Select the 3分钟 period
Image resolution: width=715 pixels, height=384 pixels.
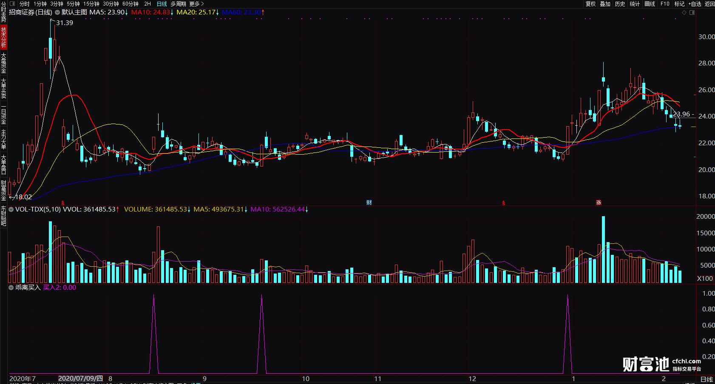point(57,4)
